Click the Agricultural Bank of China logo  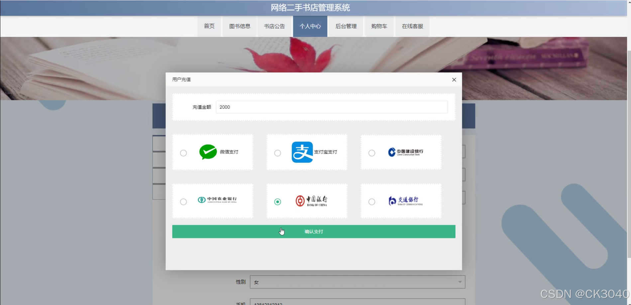(217, 200)
